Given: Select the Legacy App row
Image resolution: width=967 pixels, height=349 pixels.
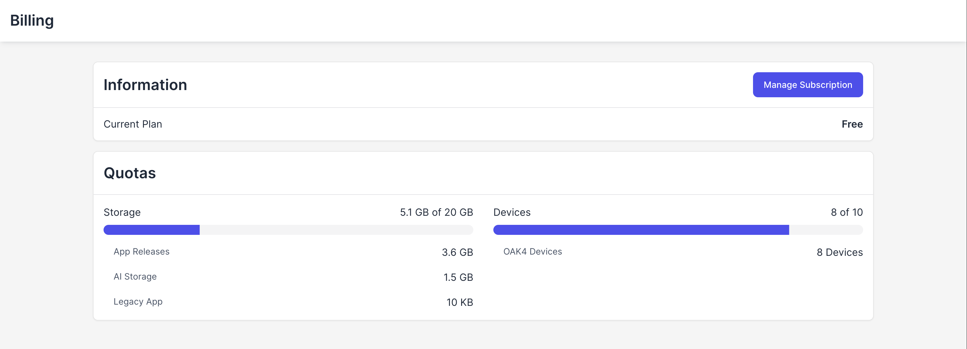Looking at the screenshot, I should tap(293, 302).
